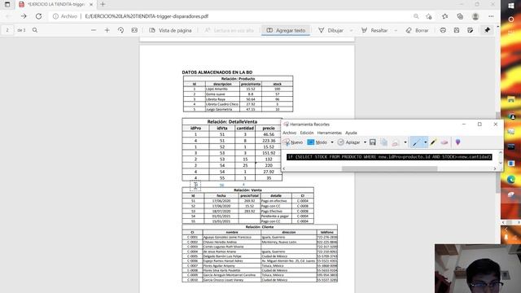The image size is (521, 293).
Task: Click the captured SQL snippet image
Action: pos(389,157)
